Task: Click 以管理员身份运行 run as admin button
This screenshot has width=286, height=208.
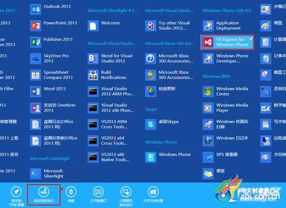Action: click(x=126, y=196)
